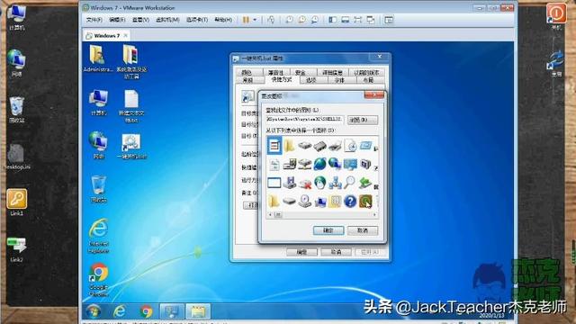Click the icon list horizontal scrollbar left arrow
Image resolution: width=576 pixels, height=324 pixels.
(270, 214)
